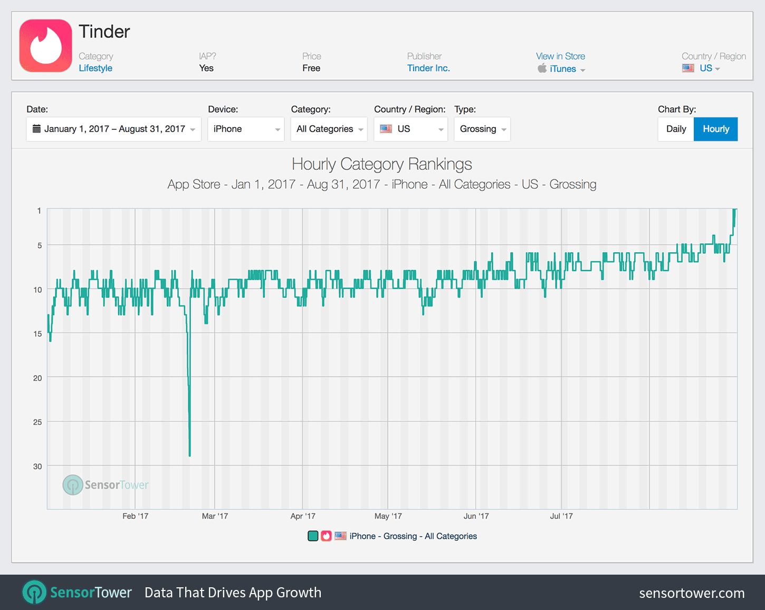The height and width of the screenshot is (610, 765).
Task: Click the Hourly Category Rankings chart title
Action: click(382, 164)
